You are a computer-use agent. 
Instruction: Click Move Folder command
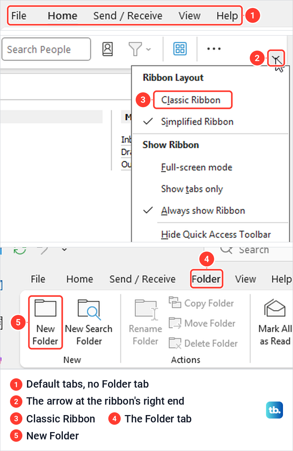point(202,323)
